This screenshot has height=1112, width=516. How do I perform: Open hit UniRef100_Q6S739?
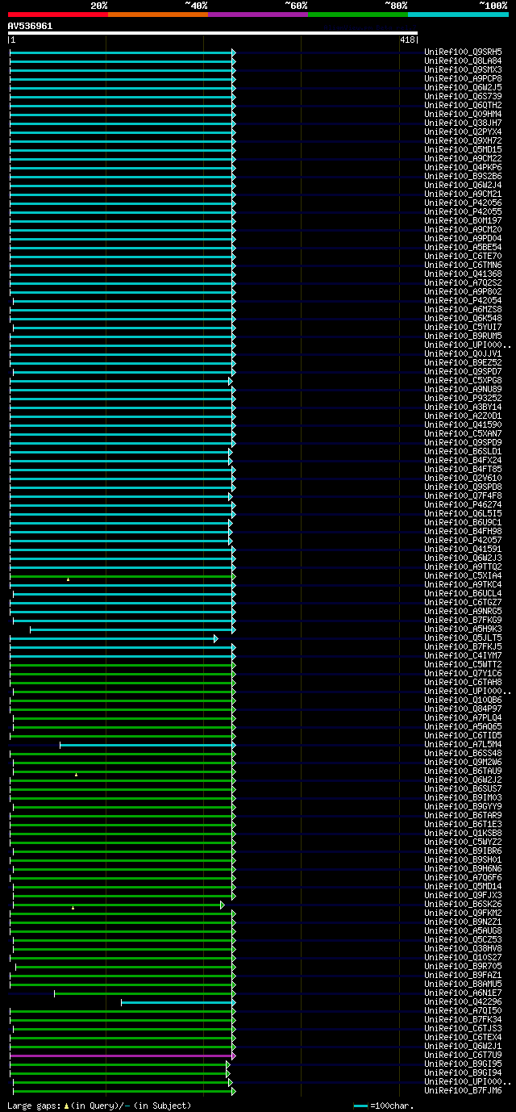[x=463, y=96]
